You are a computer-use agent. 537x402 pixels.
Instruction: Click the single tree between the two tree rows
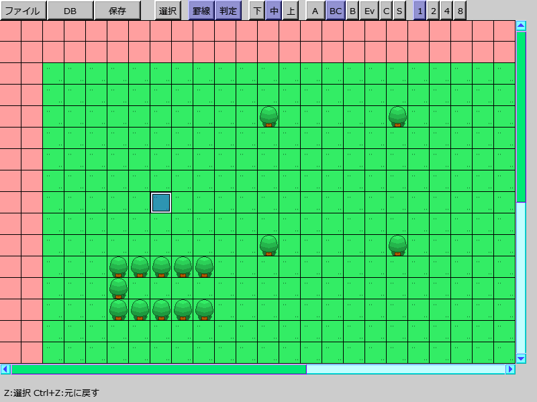point(118,289)
